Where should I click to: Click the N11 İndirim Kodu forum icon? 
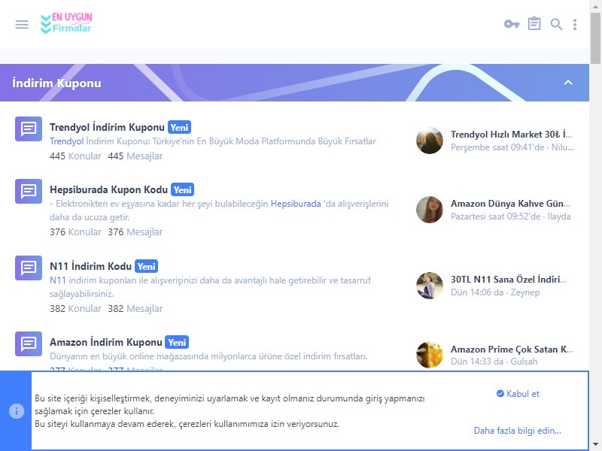29,268
